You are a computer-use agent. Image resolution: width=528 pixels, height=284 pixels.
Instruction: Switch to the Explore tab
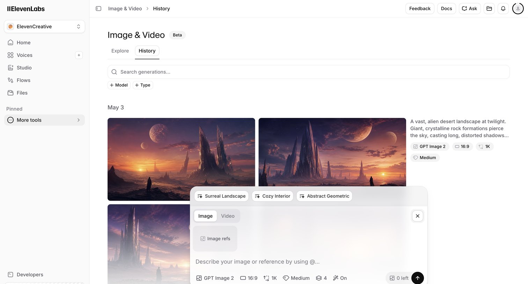[120, 51]
